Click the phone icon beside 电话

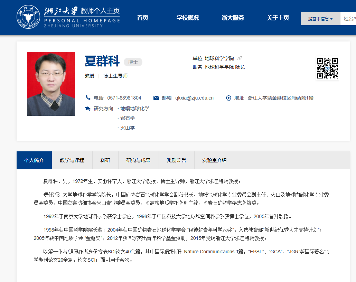pos(88,98)
